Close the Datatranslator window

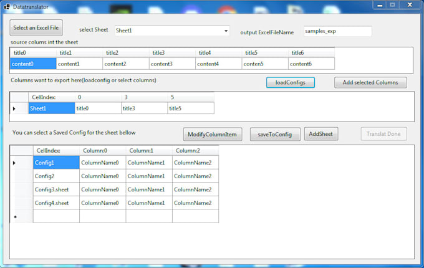click(410, 5)
